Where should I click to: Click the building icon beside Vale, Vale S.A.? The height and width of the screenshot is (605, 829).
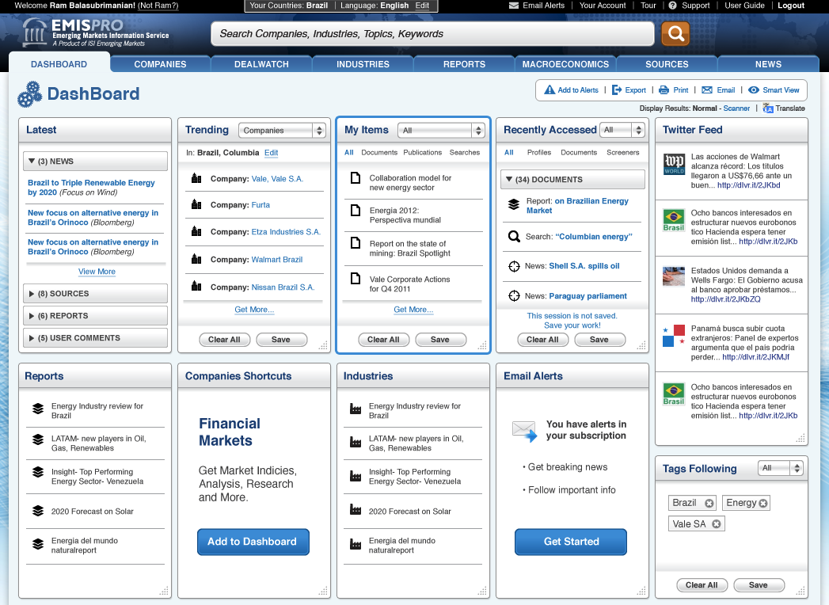[x=196, y=178]
